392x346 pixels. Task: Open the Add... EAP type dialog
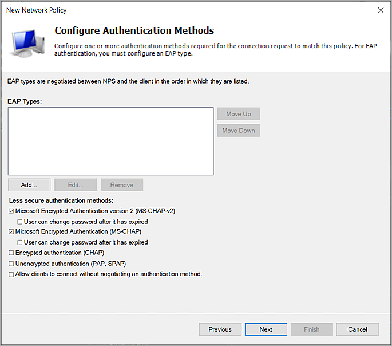(29, 185)
